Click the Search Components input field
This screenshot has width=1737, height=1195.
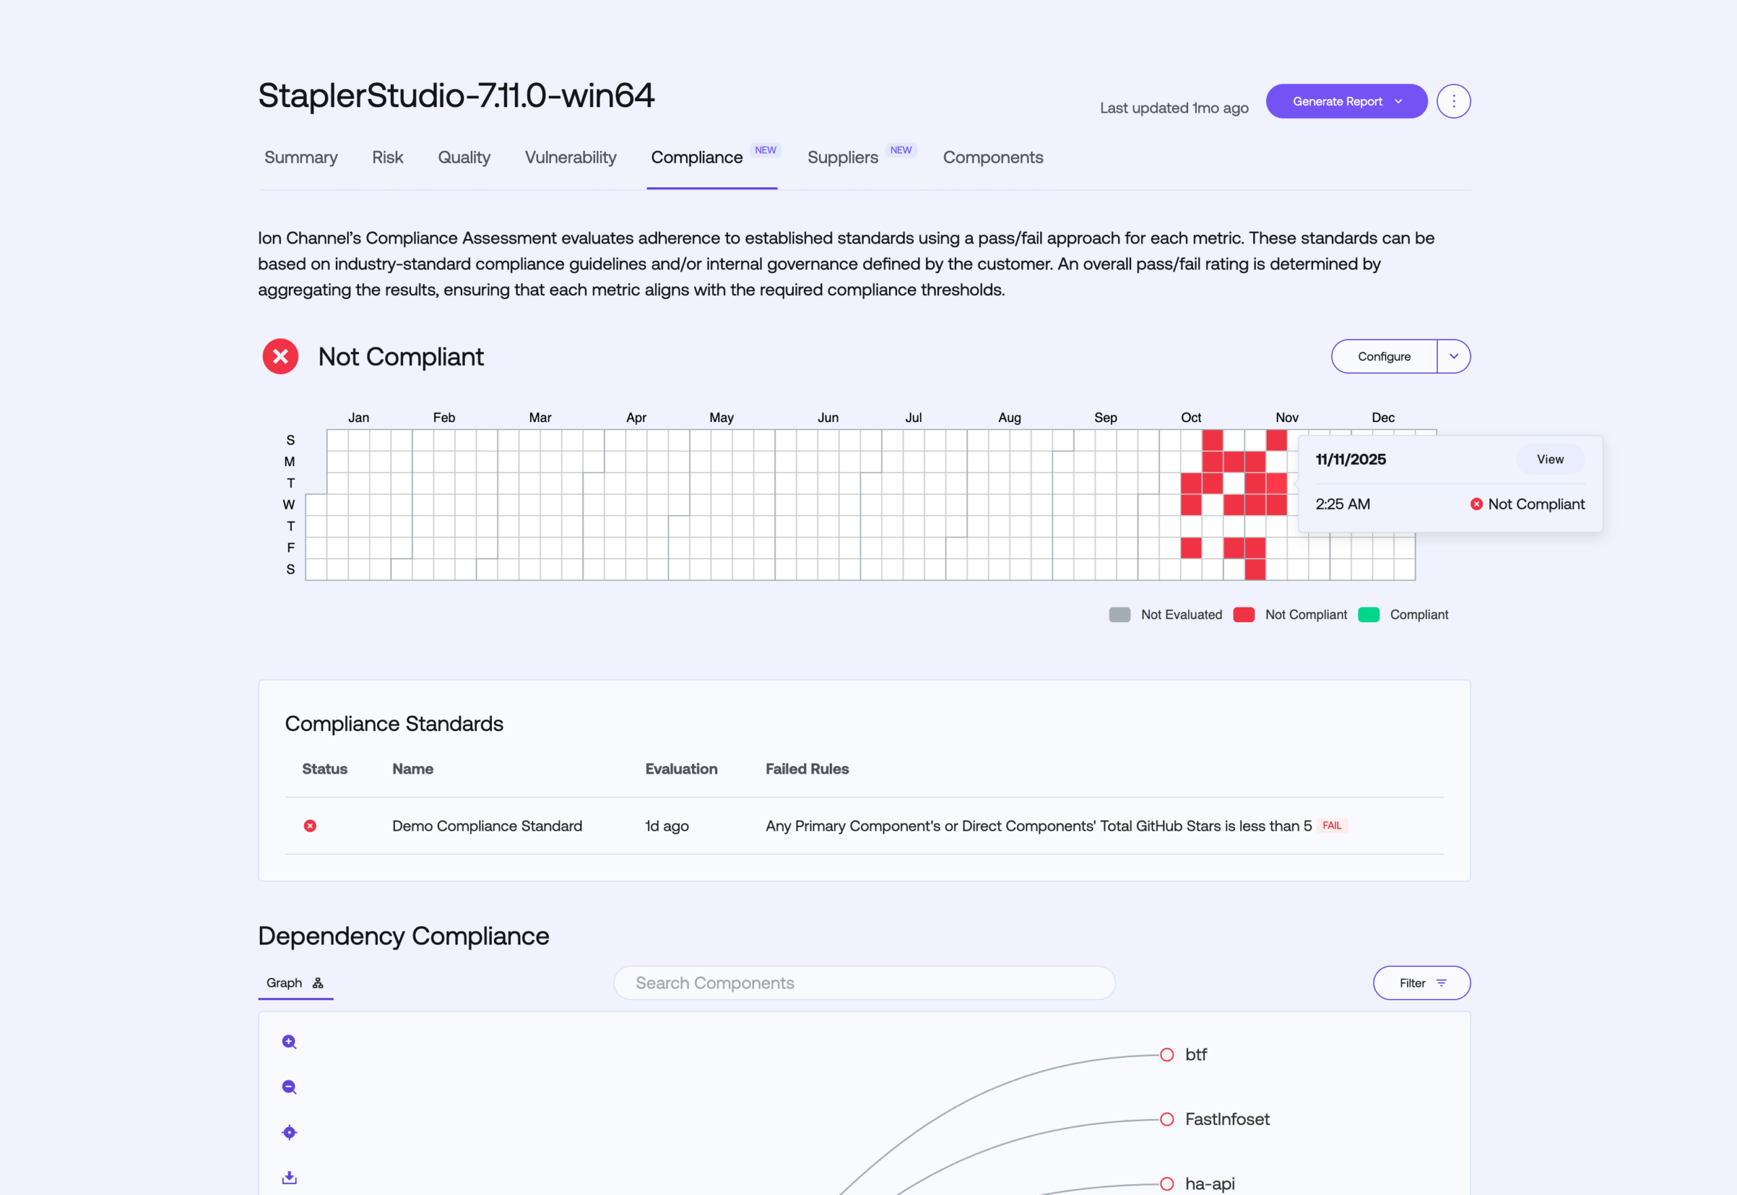864,983
